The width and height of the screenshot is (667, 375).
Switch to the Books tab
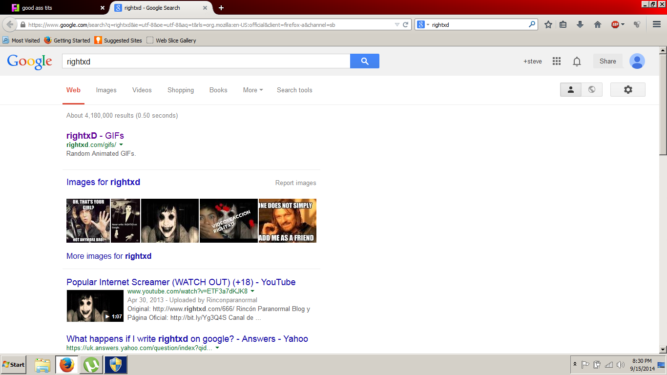click(218, 90)
